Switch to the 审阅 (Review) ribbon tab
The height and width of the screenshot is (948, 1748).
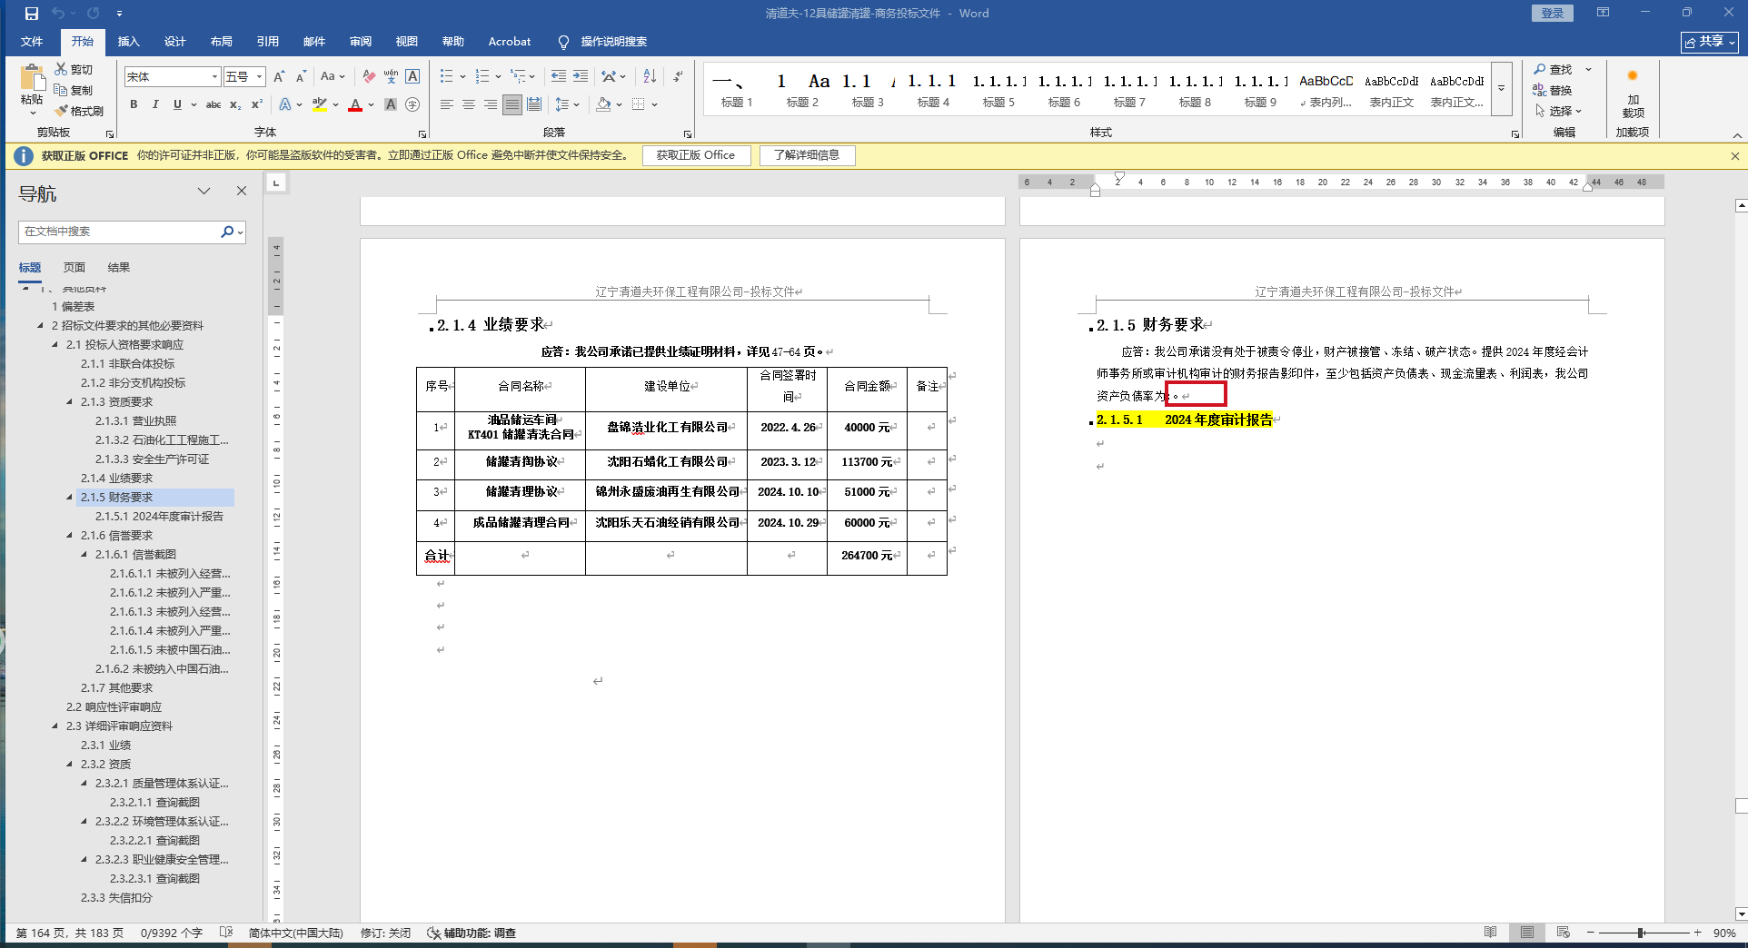361,42
